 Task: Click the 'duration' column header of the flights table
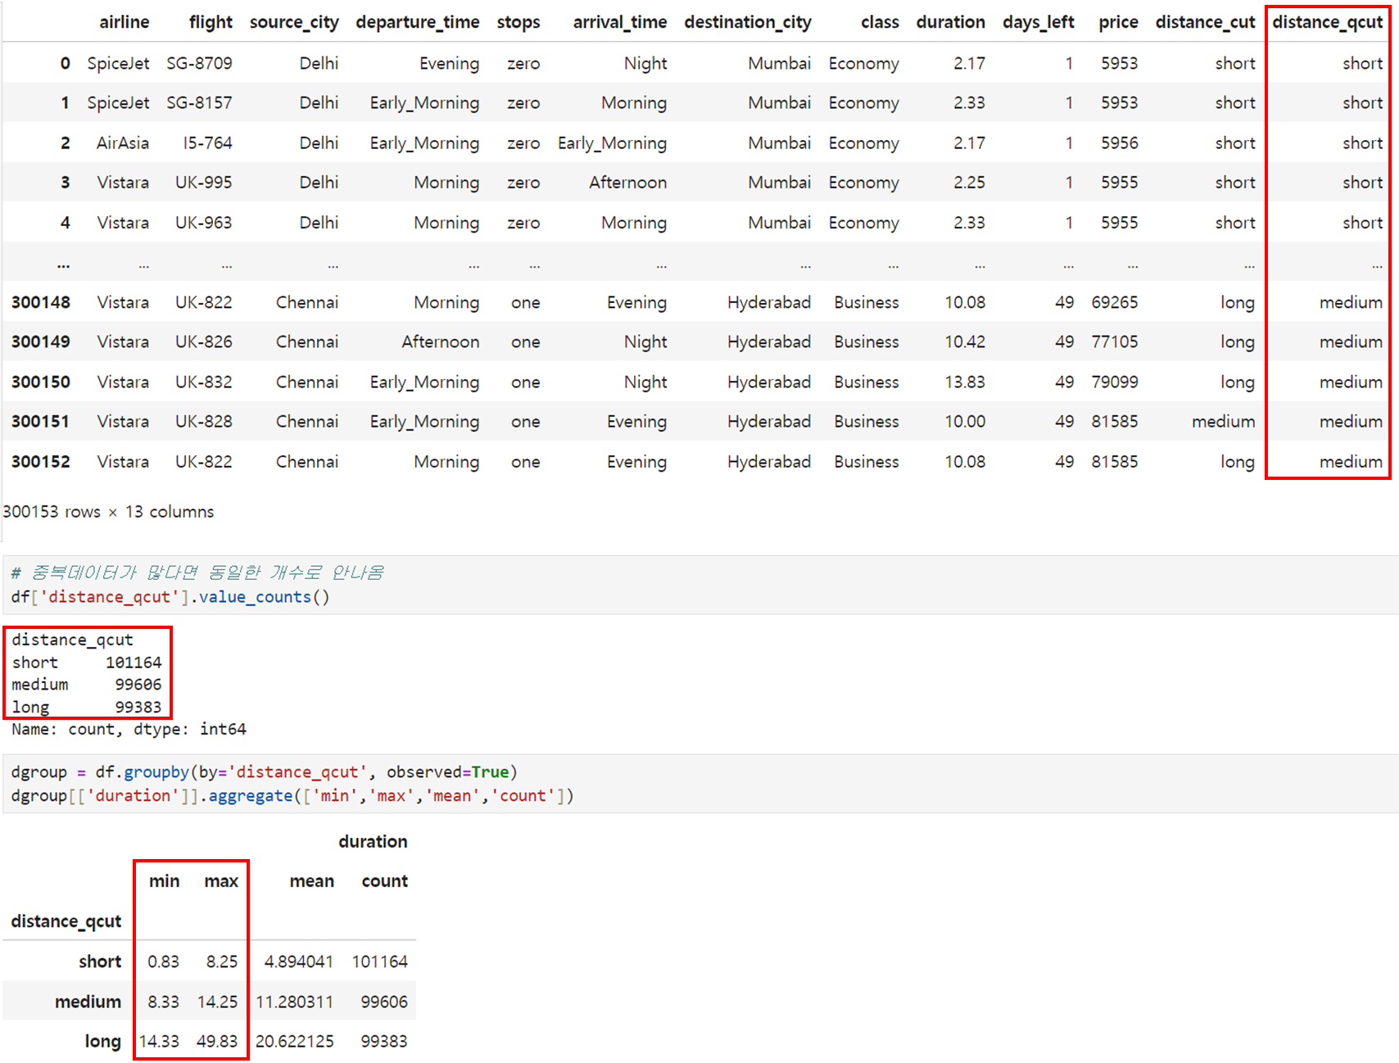click(951, 22)
